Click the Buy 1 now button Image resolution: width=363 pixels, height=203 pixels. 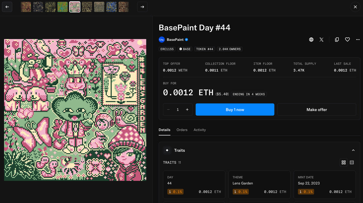coord(235,110)
